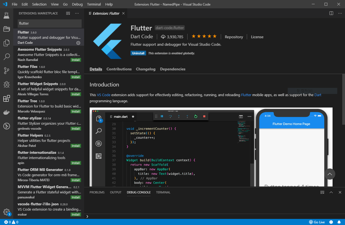Install the Flutter Widget Snippets extension
This screenshot has height=225, width=345.
[x=76, y=94]
